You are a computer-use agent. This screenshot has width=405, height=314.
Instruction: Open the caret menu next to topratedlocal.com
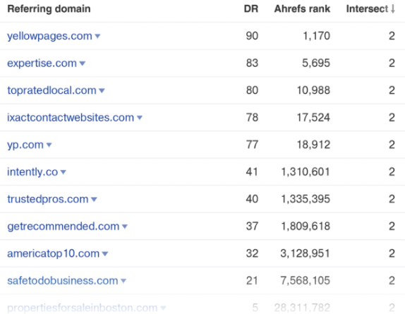click(102, 90)
